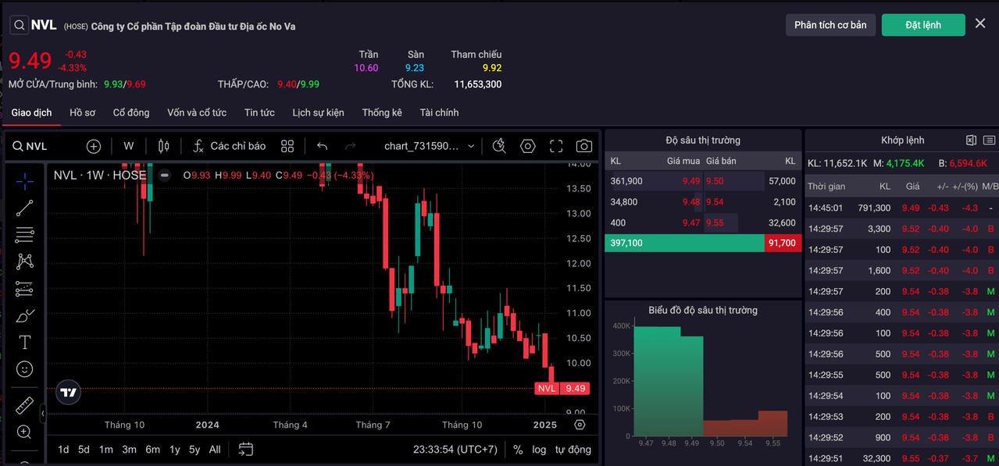
Task: Toggle percent scale on price axis
Action: click(x=518, y=450)
